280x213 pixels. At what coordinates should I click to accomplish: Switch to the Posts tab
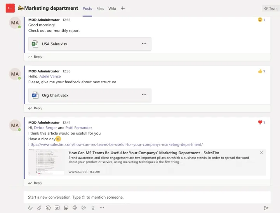[x=87, y=9]
